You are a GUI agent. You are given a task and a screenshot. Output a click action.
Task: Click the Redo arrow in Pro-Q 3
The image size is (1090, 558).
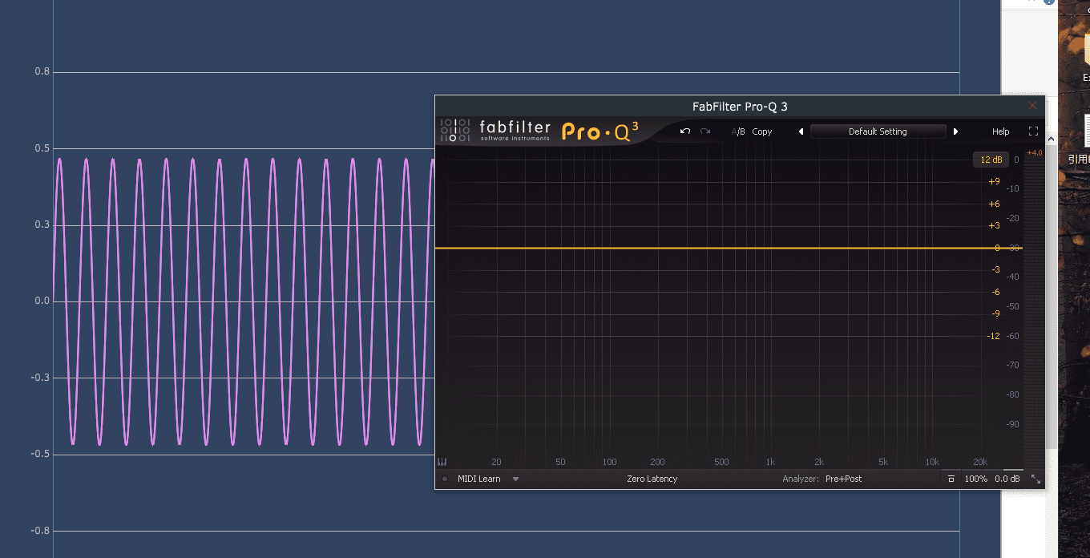point(705,131)
